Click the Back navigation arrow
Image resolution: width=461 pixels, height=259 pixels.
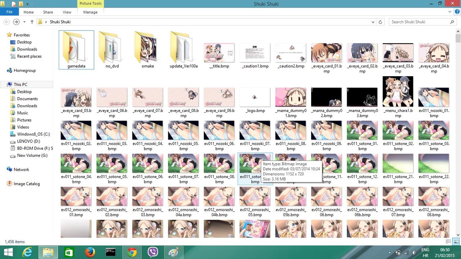point(6,22)
